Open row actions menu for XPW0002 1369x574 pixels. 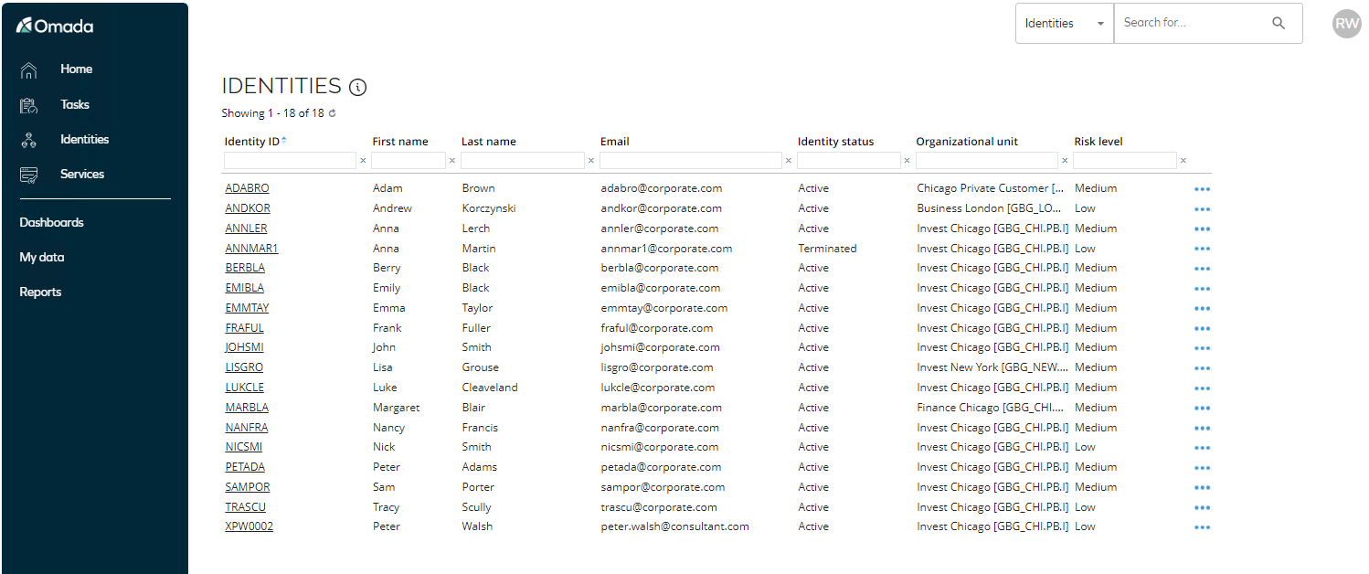(1202, 527)
